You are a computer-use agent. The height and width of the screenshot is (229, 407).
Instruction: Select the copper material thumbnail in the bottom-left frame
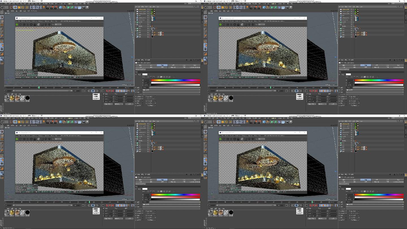pos(17,213)
